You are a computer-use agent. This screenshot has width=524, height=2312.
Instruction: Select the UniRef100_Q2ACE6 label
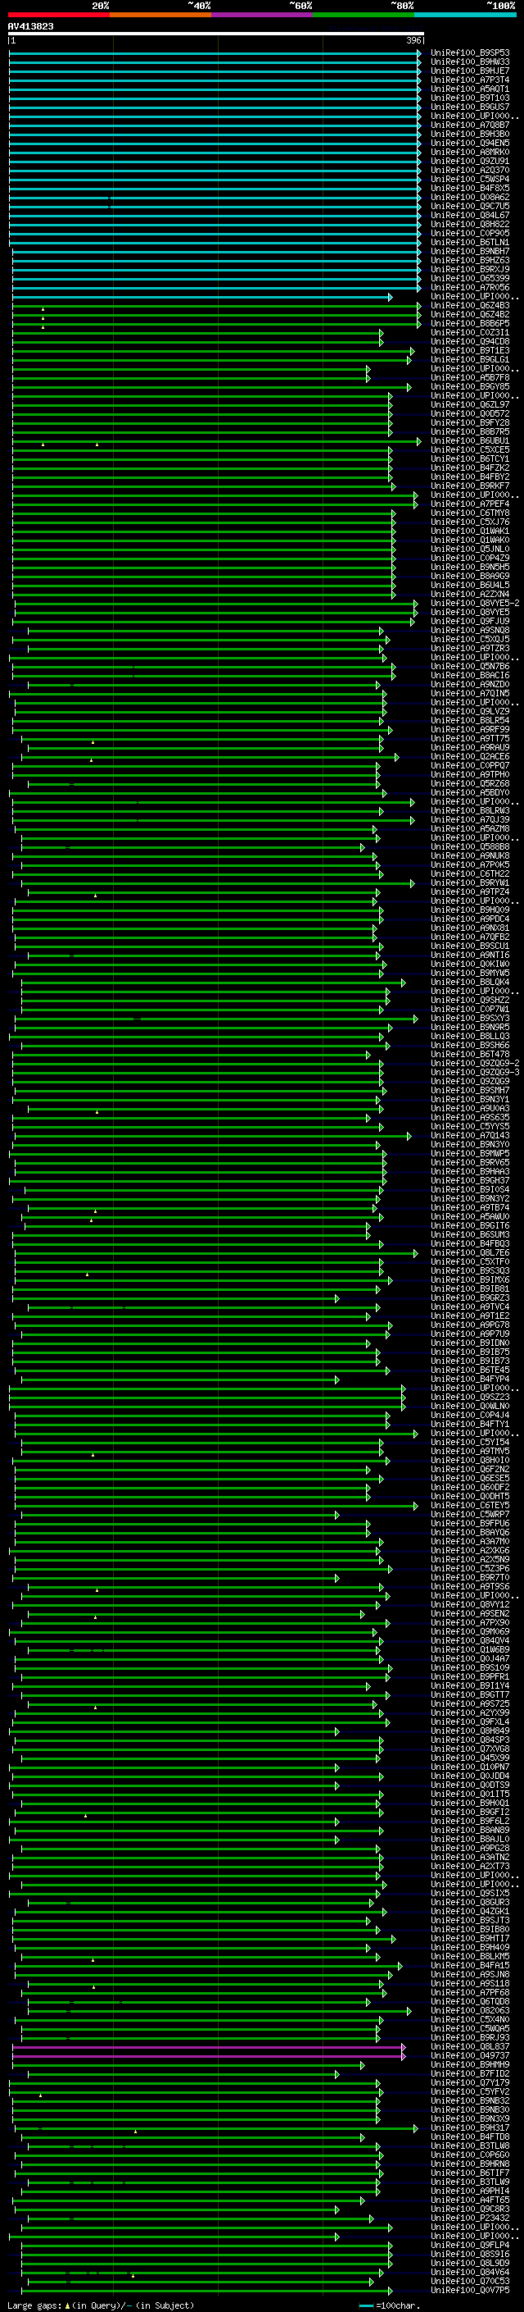pyautogui.click(x=470, y=757)
